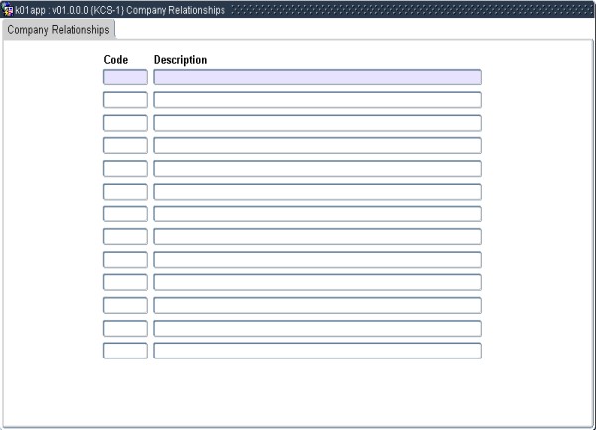Select the third row Description field
The image size is (596, 430).
point(317,122)
